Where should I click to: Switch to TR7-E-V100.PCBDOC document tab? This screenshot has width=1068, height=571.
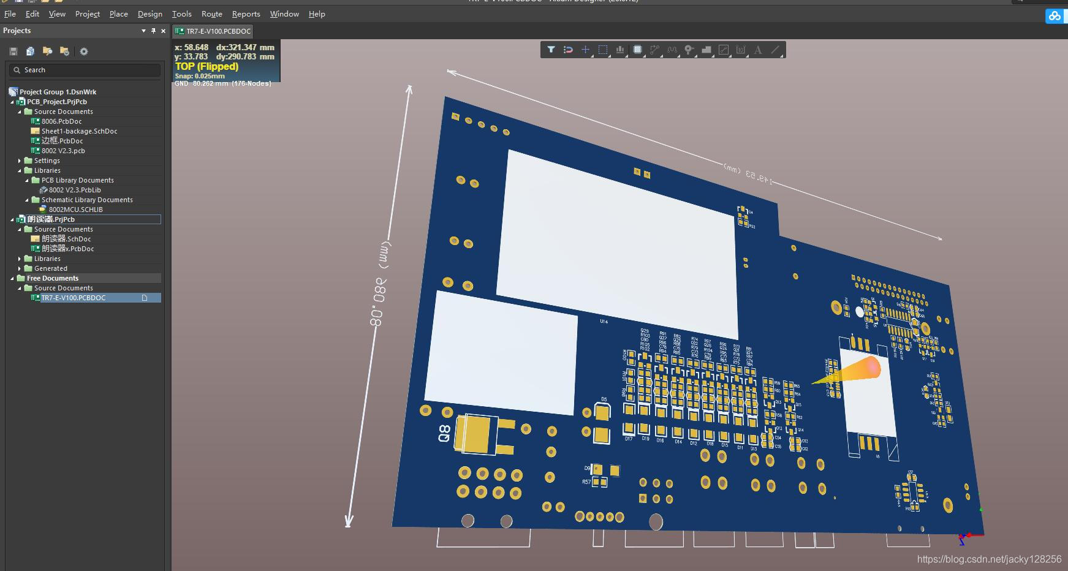click(x=213, y=31)
